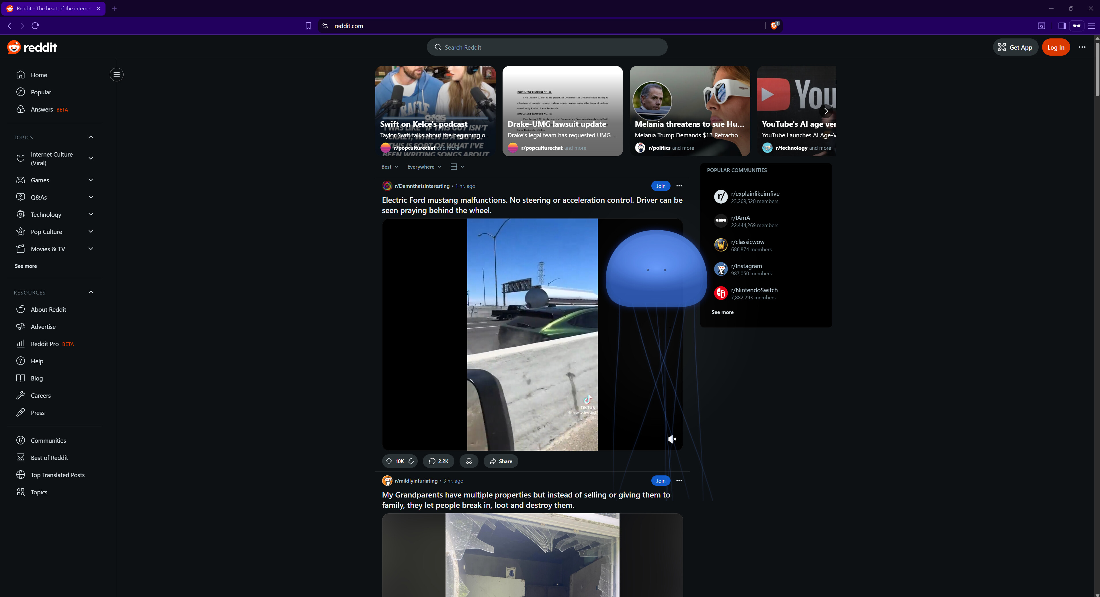Open the overflow menu on r/Damnthatsinteresting post
Screen dimensions: 1100x597
pos(679,186)
